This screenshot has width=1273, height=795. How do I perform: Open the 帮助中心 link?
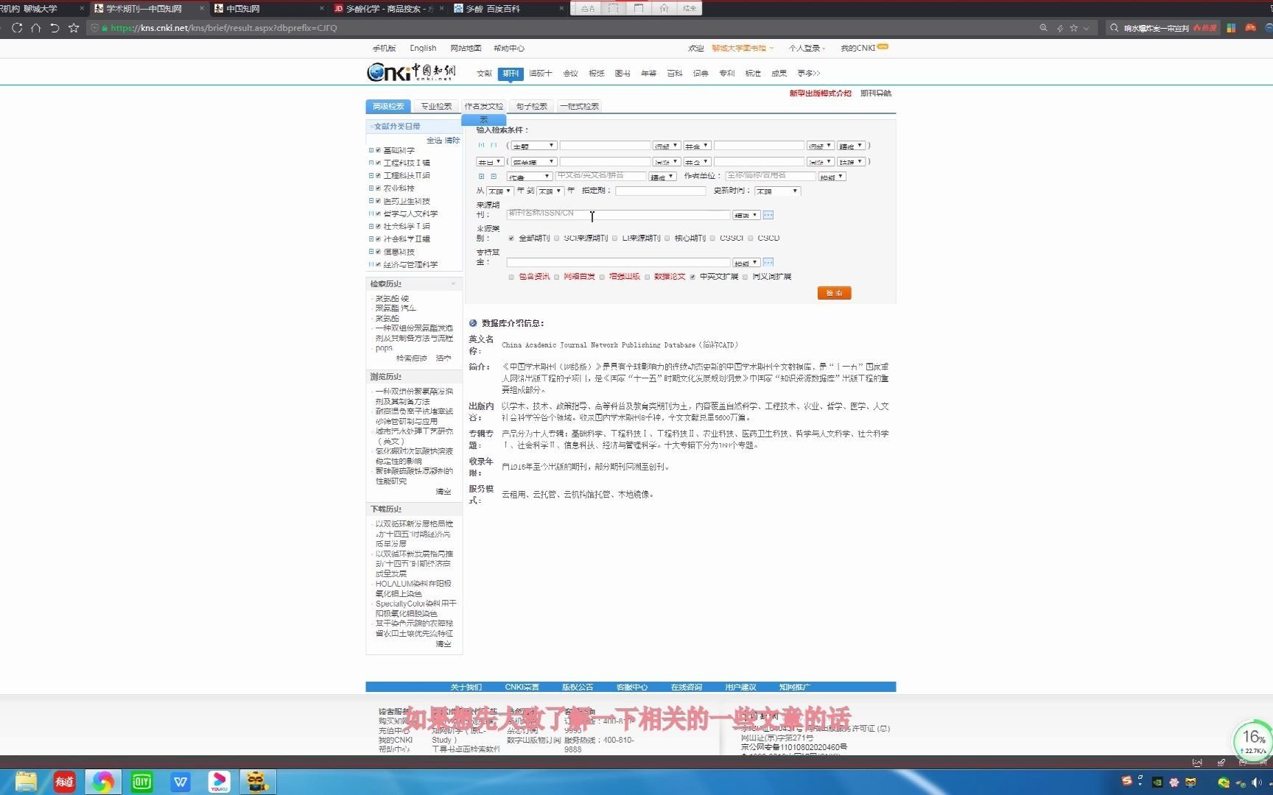click(509, 48)
